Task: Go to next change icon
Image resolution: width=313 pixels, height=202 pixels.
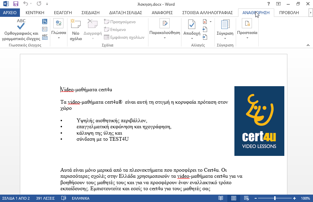Action: (205, 37)
